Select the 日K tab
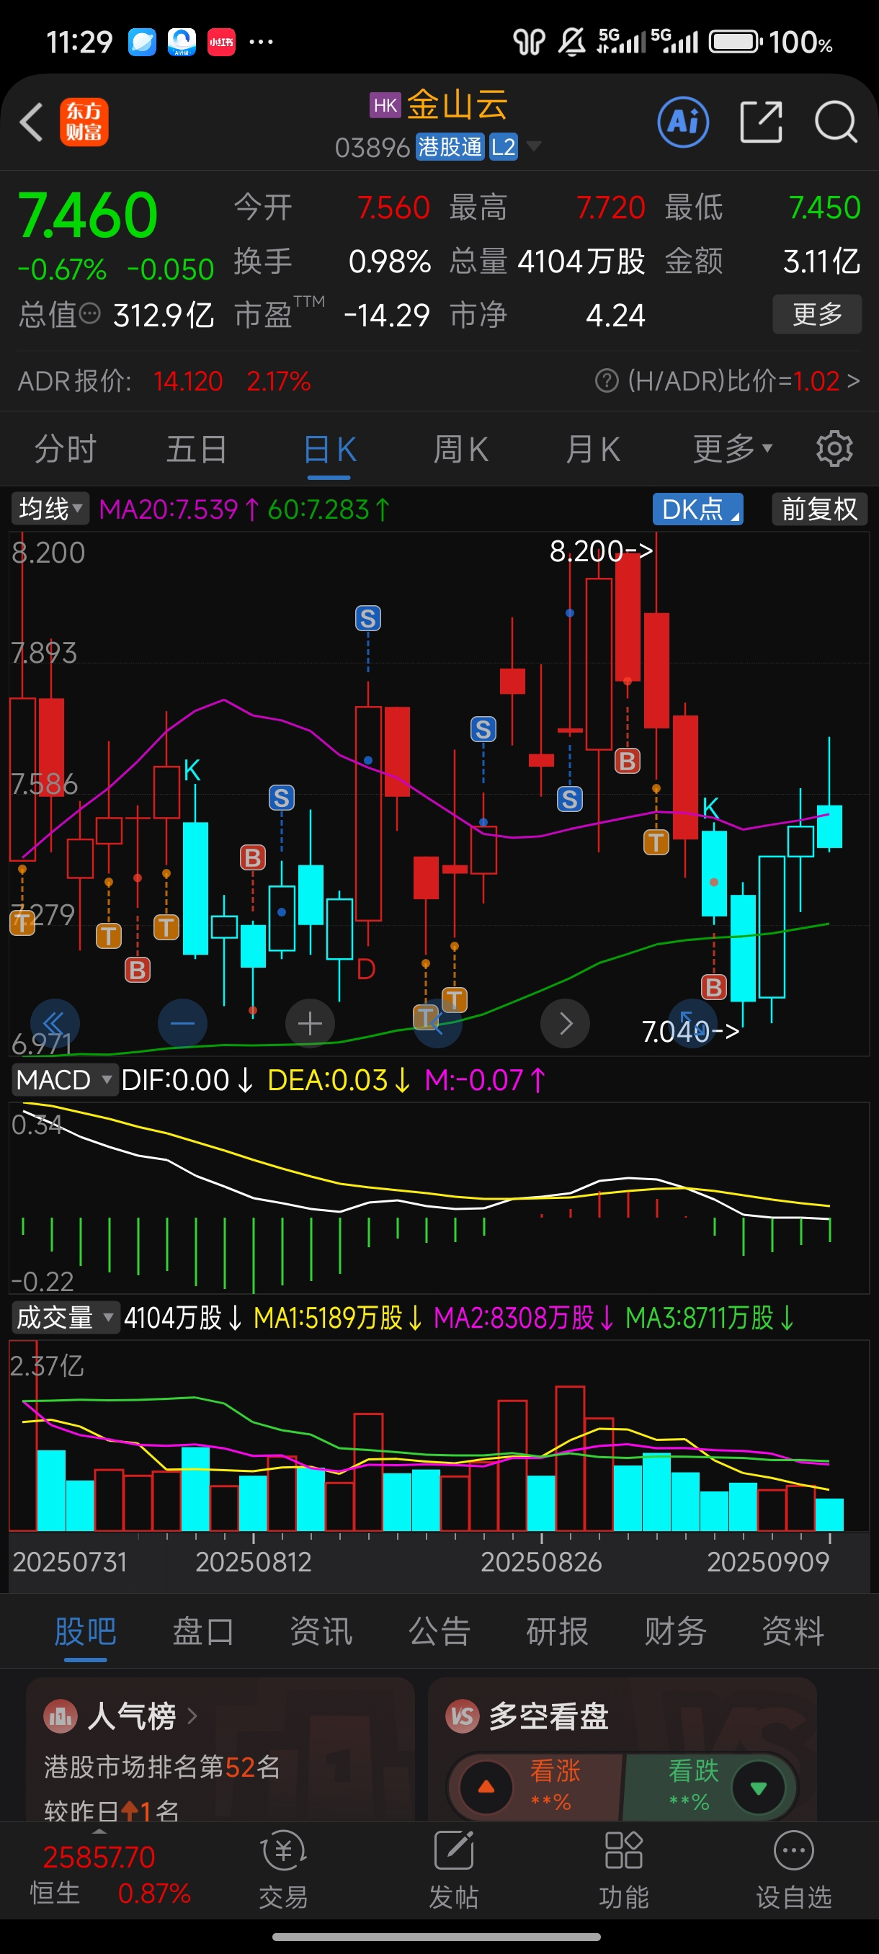 [x=329, y=449]
